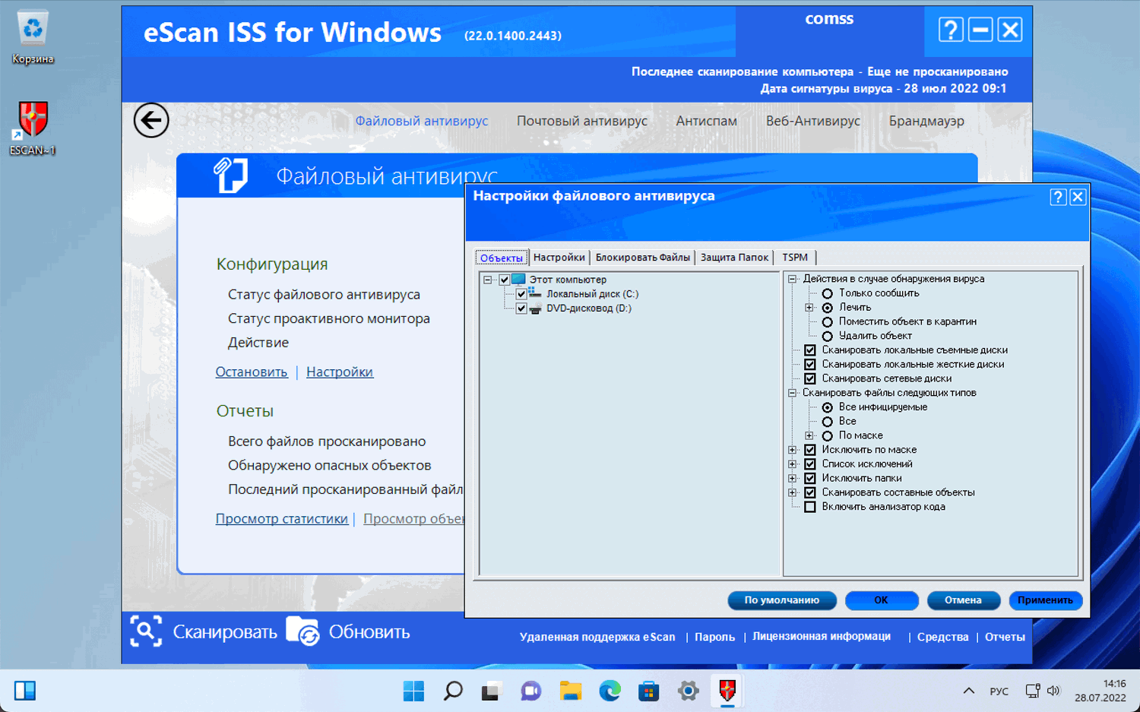Screen dimensions: 1140x712
Task: Open the Просмотр статистики link
Action: 282,519
